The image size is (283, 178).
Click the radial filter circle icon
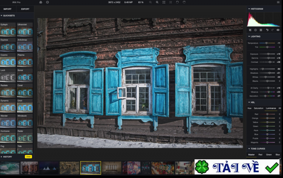[x=255, y=30]
